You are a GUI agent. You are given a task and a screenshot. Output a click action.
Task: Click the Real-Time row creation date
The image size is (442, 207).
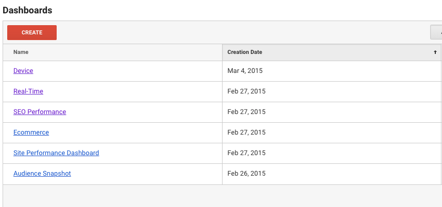[246, 91]
